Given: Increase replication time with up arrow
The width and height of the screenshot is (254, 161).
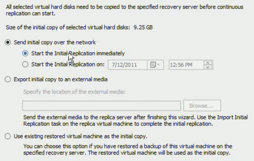Looking at the screenshot, I should (208, 63).
